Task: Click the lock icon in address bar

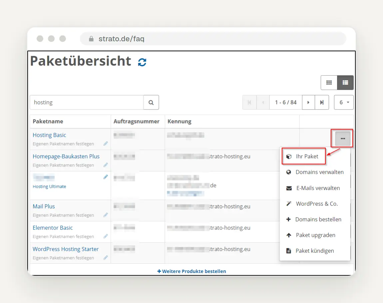Action: (x=91, y=39)
